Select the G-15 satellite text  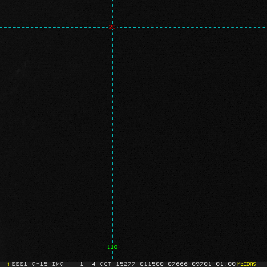(x=40, y=264)
